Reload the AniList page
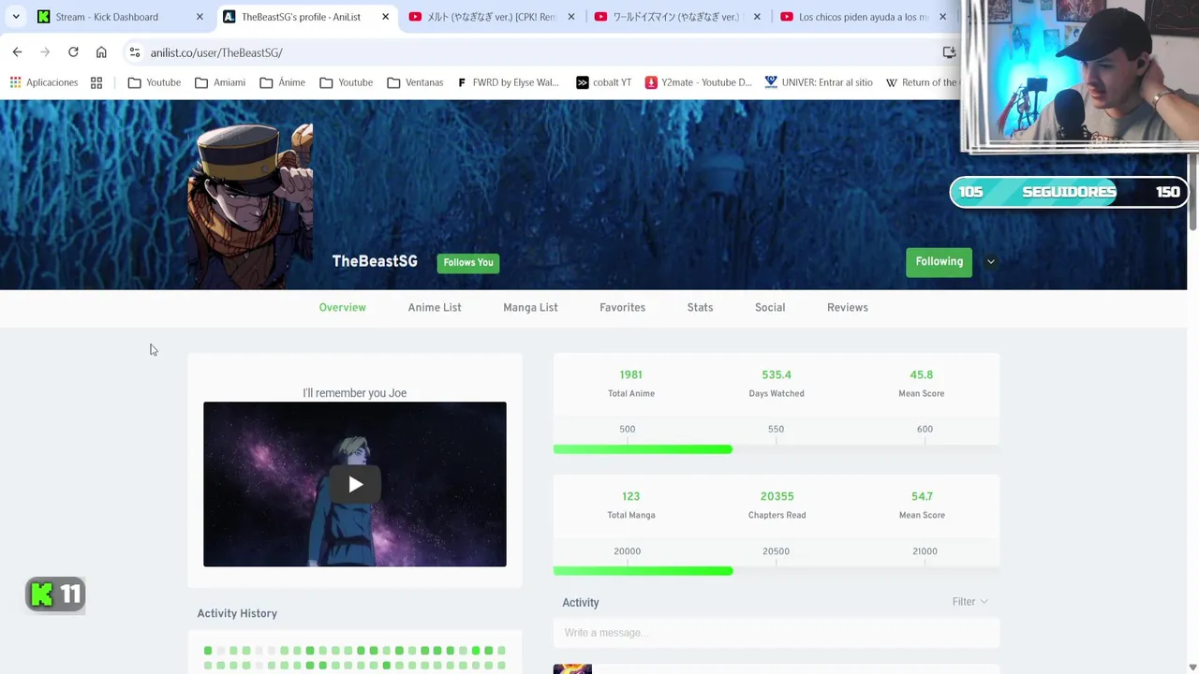 (73, 52)
